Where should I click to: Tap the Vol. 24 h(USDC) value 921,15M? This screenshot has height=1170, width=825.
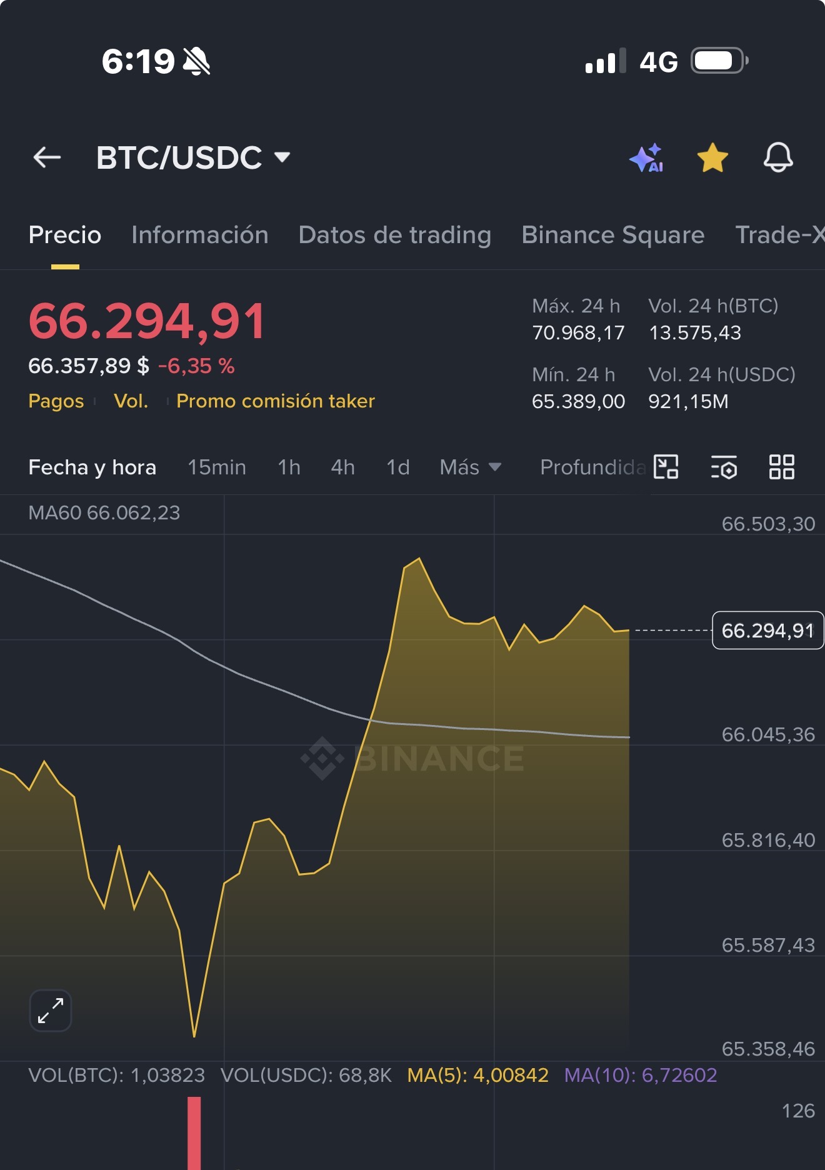(x=688, y=401)
